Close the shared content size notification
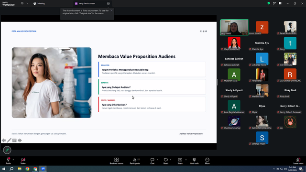 click(111, 11)
